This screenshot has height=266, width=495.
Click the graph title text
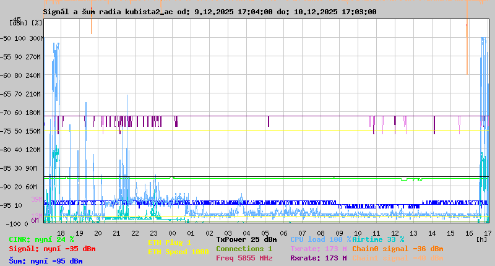point(209,12)
